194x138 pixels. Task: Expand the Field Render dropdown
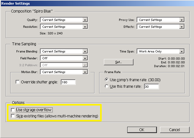coord(64,58)
